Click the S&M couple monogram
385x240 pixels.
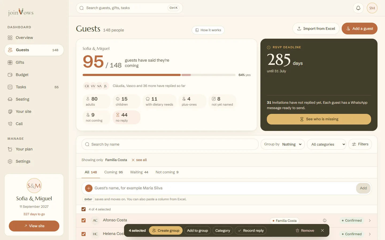34,186
